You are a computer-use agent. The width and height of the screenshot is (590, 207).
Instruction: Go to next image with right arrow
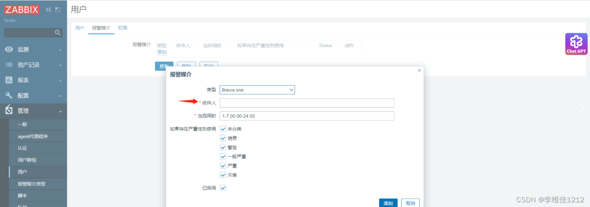582,108
